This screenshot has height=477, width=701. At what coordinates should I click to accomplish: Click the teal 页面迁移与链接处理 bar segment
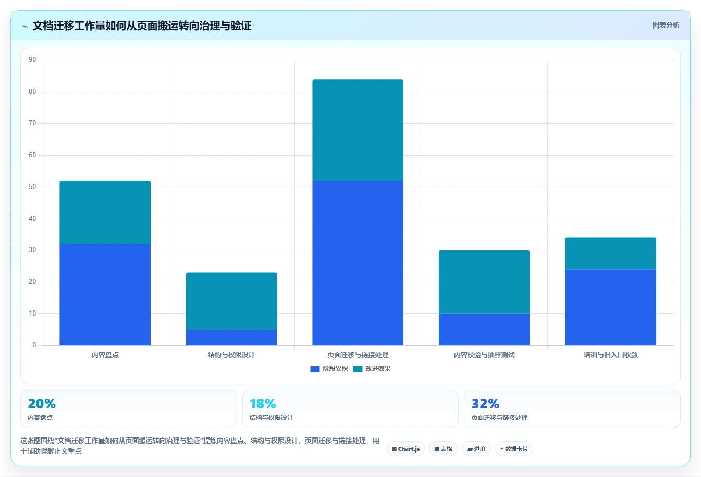tap(358, 130)
